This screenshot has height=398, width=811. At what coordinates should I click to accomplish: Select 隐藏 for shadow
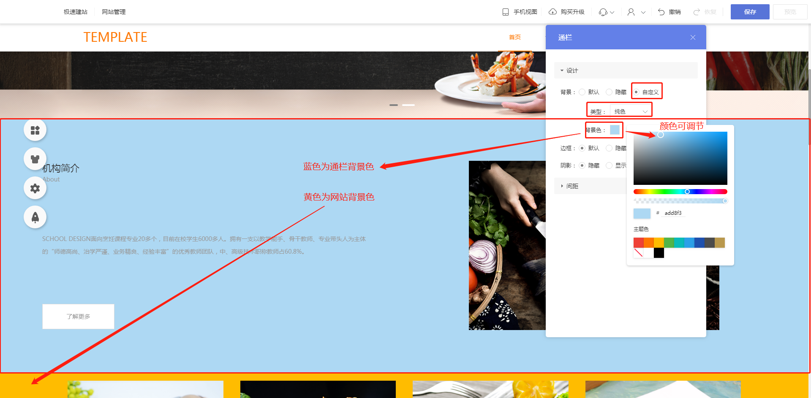click(x=582, y=165)
